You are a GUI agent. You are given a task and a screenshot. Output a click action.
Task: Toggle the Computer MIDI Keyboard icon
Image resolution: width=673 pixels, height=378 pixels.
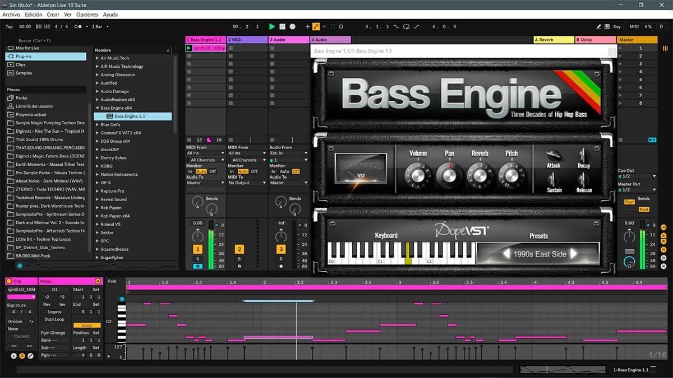[x=607, y=26]
